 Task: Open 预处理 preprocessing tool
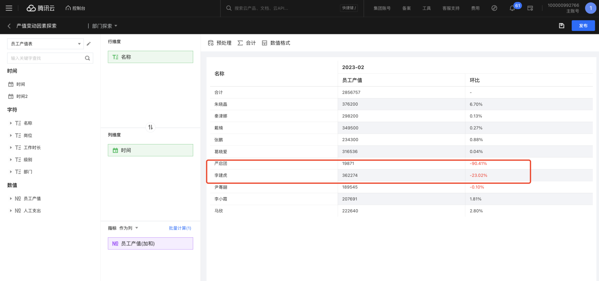point(220,43)
